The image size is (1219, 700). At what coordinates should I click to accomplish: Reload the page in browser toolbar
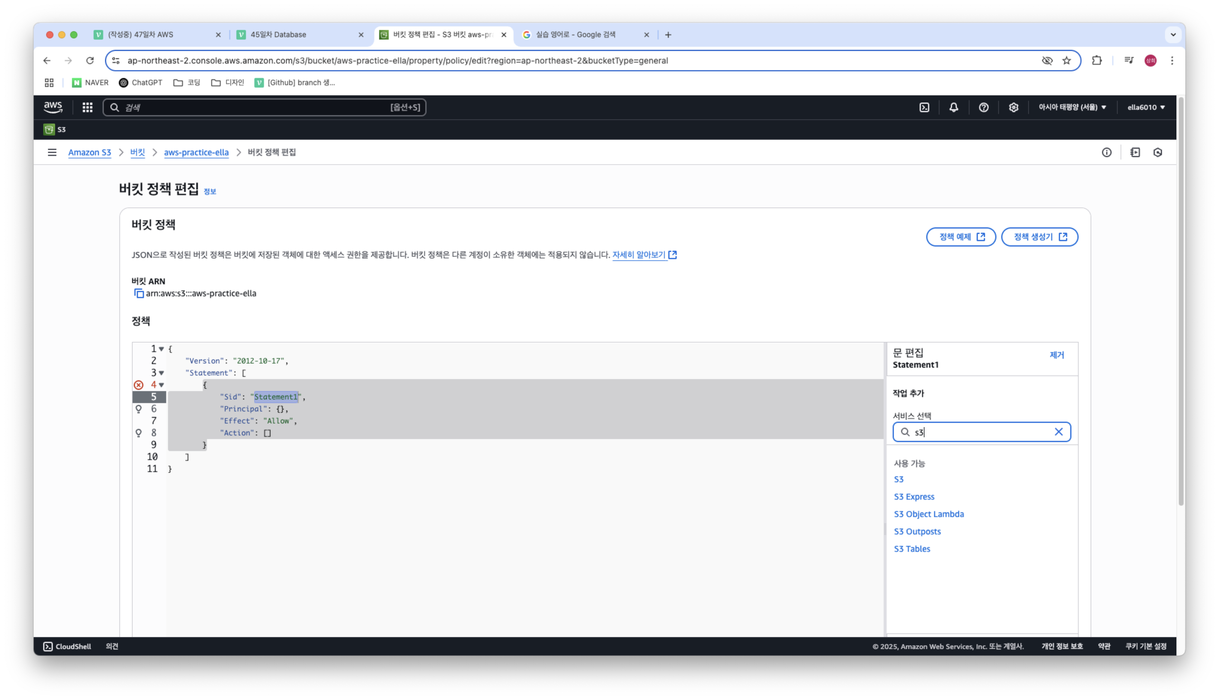coord(90,61)
